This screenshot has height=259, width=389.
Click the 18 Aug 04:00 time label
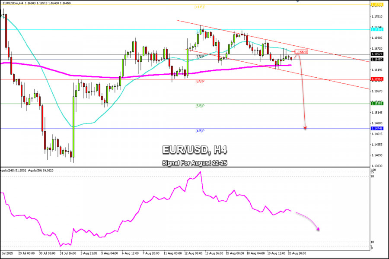point(255,253)
